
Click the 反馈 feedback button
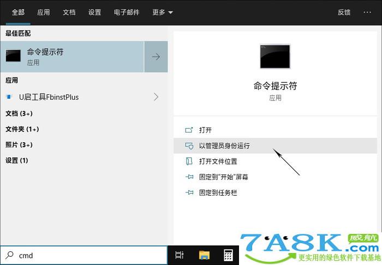tap(344, 12)
